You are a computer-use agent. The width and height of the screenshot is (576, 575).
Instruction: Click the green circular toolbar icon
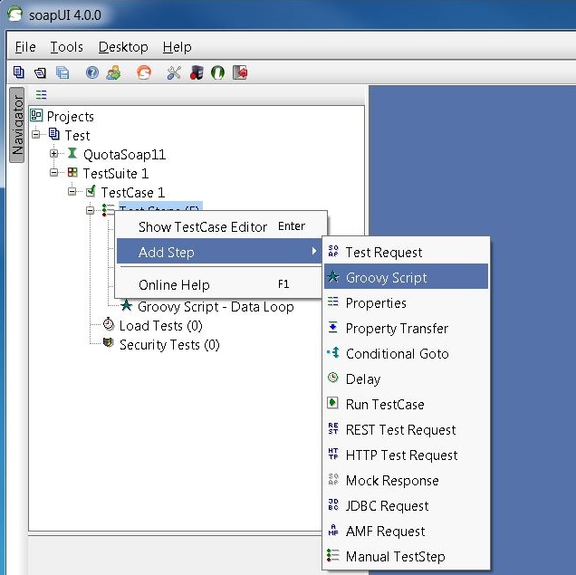218,72
